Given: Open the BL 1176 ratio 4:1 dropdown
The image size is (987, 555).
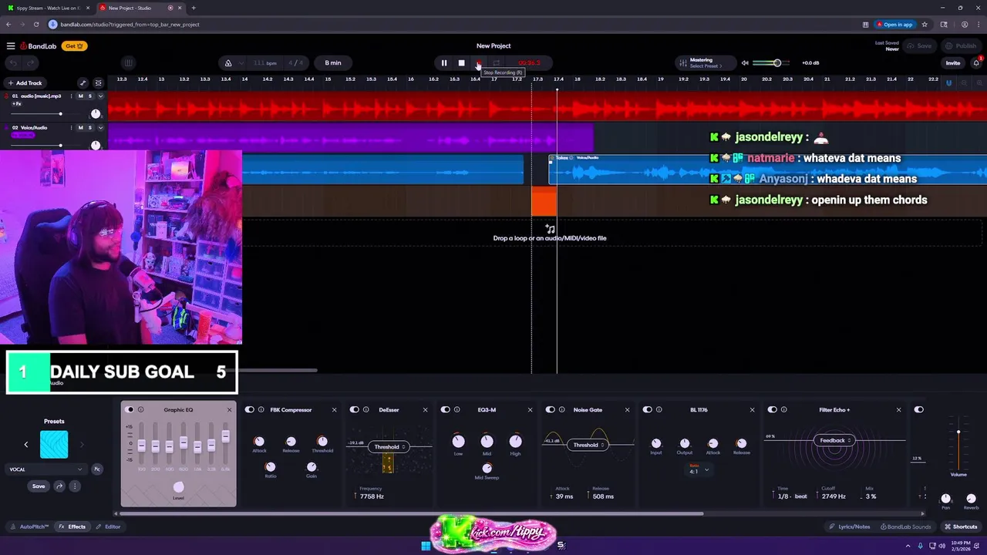Looking at the screenshot, I should click(699, 470).
